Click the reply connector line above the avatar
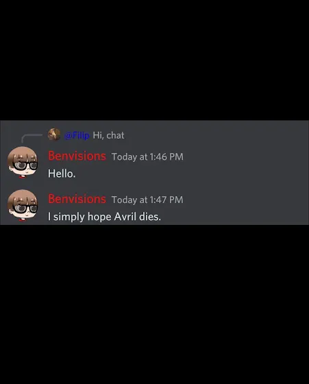Screen dimensions: 309x384 pos(32,138)
